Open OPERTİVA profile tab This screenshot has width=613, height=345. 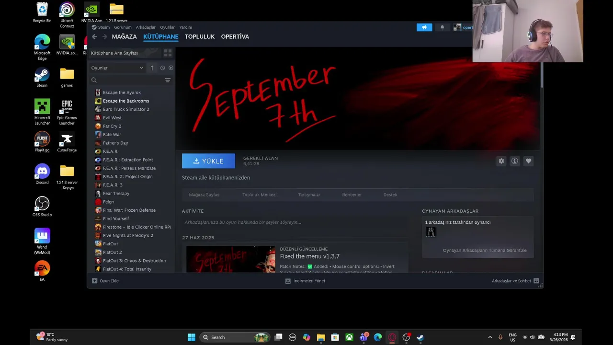coord(235,36)
